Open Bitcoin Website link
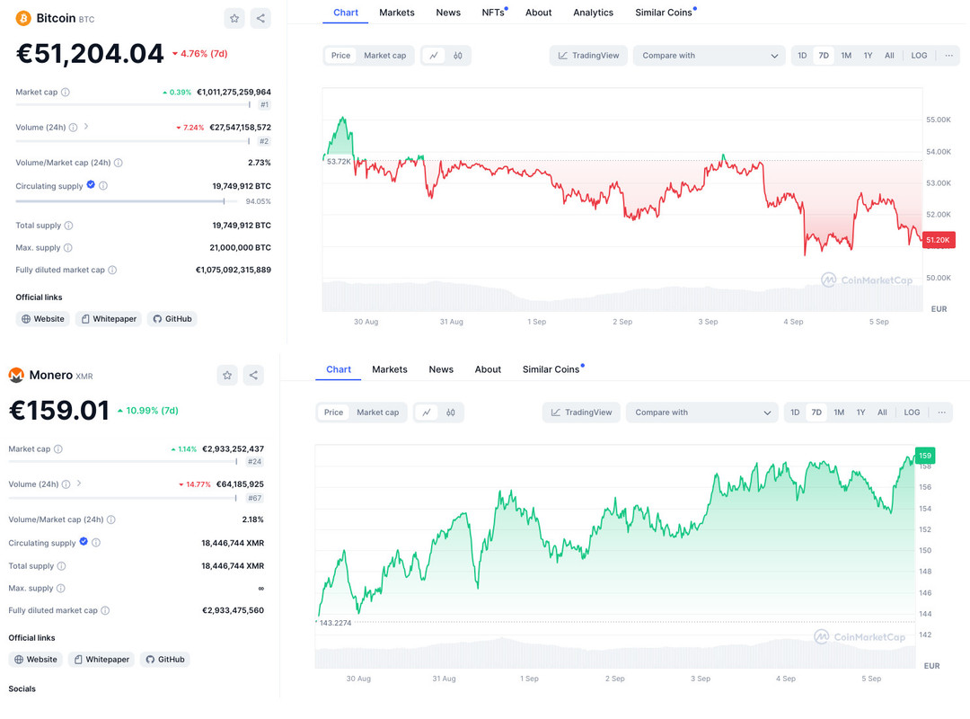This screenshot has width=970, height=719. tap(43, 319)
